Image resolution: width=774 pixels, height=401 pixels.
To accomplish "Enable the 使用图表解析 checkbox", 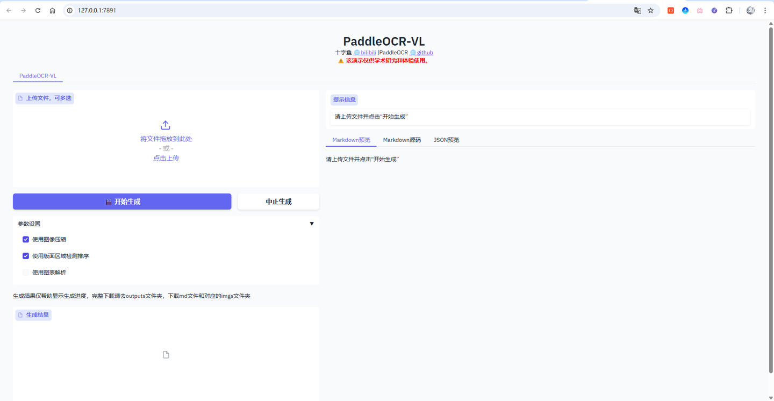I will (25, 273).
